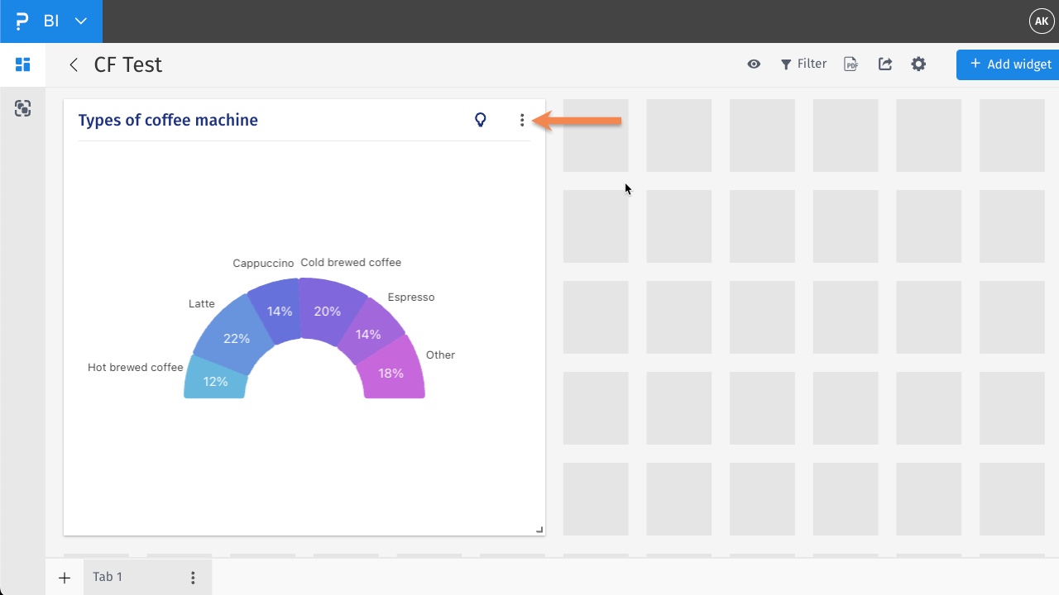Open the widget's three-dot menu
The height and width of the screenshot is (595, 1059).
pos(522,120)
